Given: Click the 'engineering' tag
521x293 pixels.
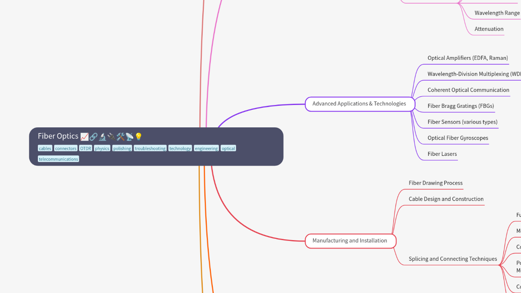Looking at the screenshot, I should pos(206,149).
